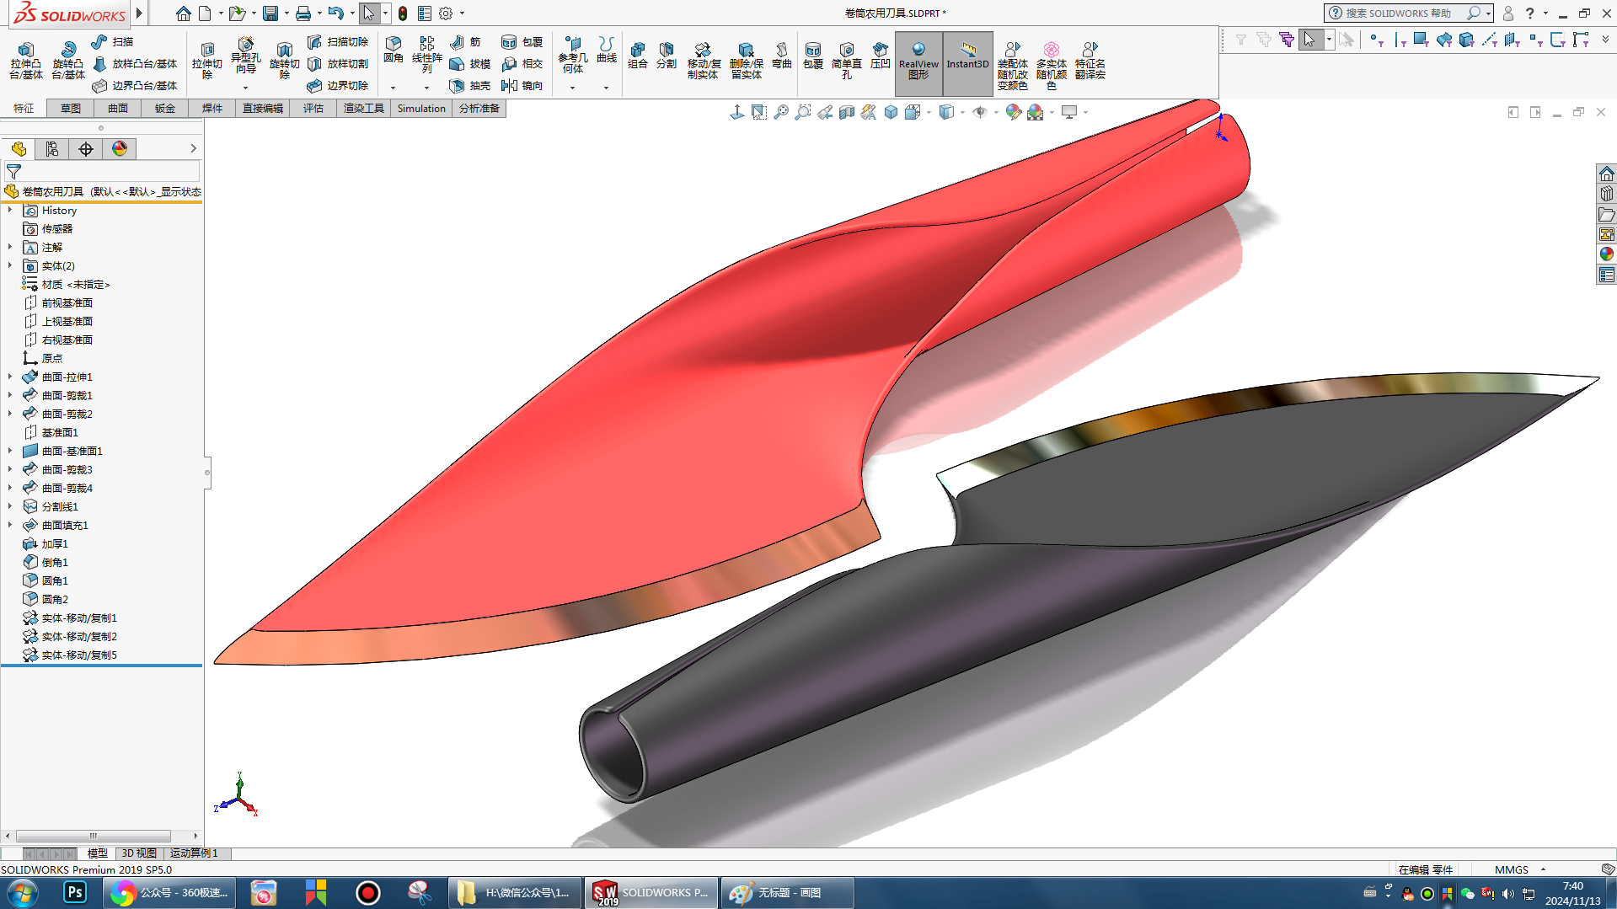Switch to the 草图 sketch tab
The height and width of the screenshot is (909, 1617).
coord(71,109)
